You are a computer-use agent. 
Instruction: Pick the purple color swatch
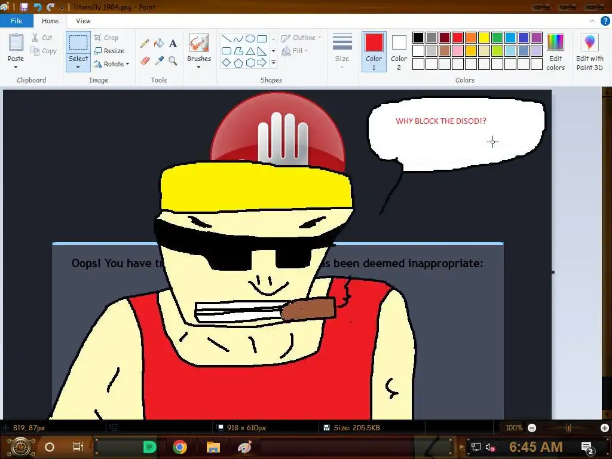[537, 38]
